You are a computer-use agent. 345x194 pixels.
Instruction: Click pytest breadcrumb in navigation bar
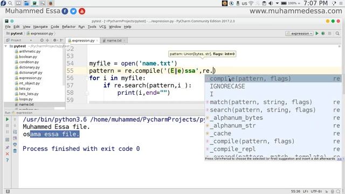click(15, 33)
